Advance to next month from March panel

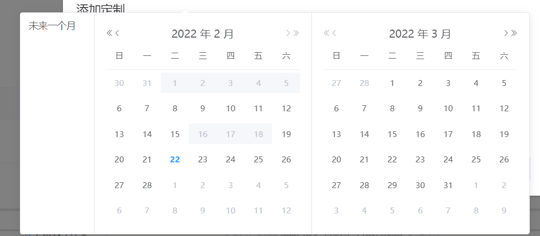[506, 33]
